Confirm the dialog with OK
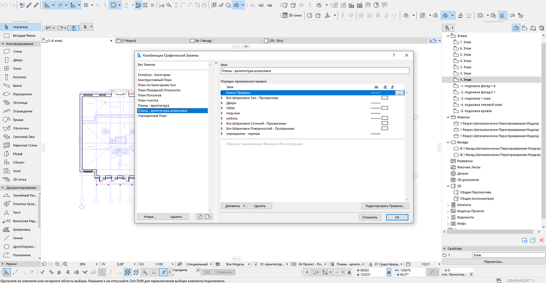The width and height of the screenshot is (546, 283). coord(397,217)
